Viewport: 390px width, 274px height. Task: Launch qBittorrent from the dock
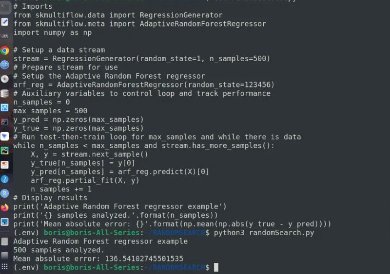tap(5, 65)
